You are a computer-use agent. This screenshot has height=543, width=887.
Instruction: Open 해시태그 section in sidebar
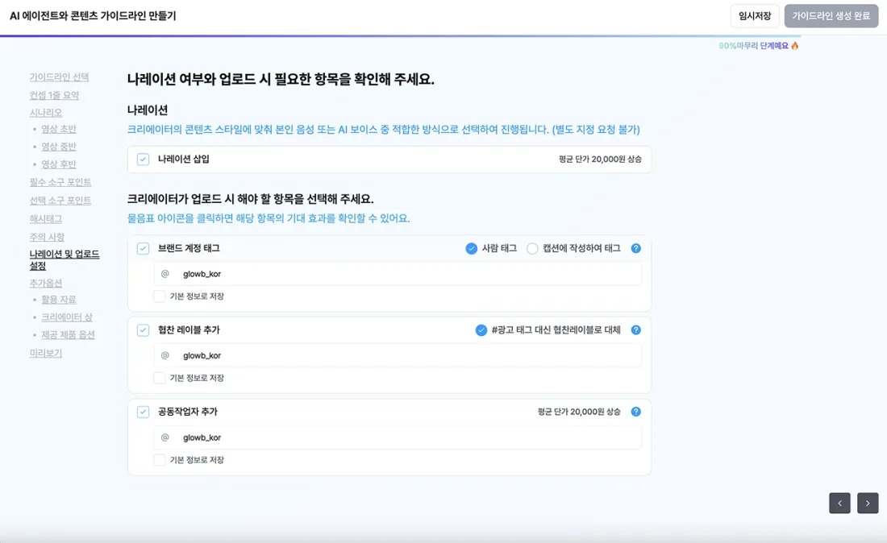[46, 218]
